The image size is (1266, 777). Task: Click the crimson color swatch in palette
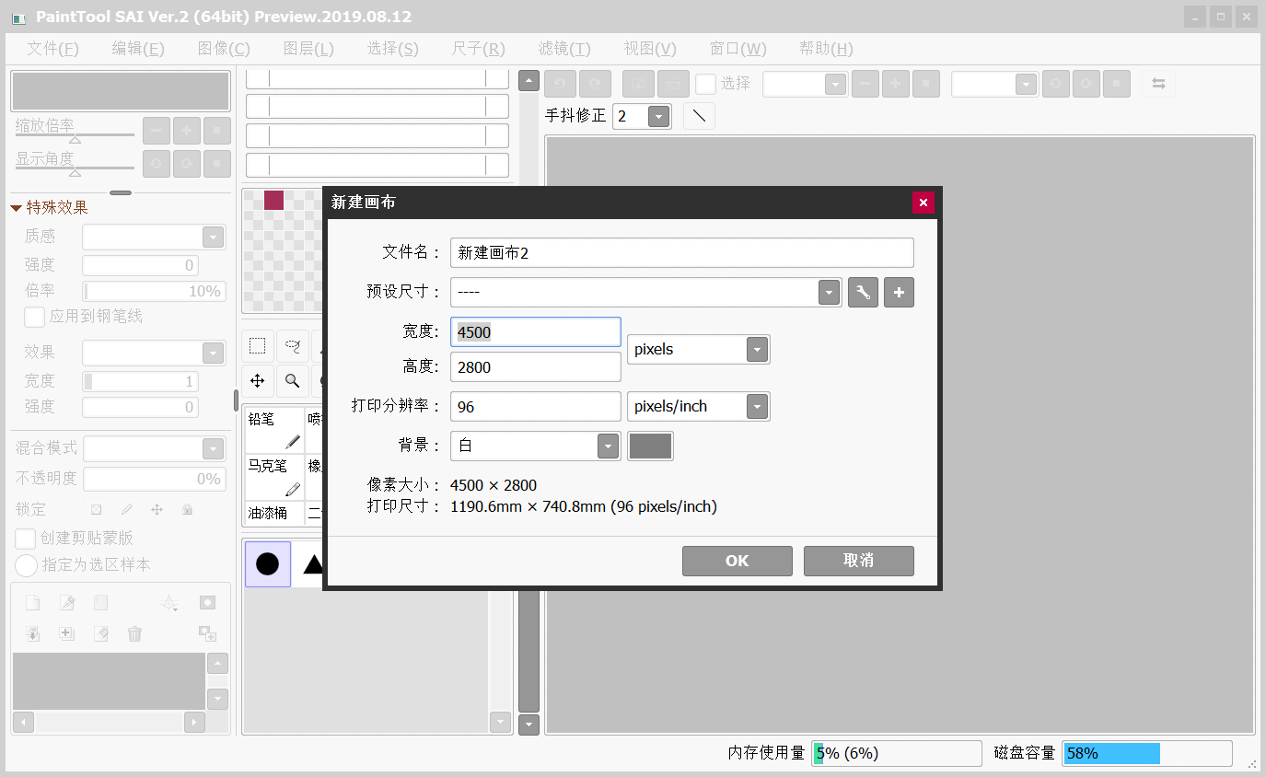pos(273,200)
